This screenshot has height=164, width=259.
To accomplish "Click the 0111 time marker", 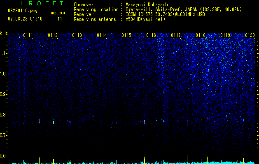I will (28, 35).
